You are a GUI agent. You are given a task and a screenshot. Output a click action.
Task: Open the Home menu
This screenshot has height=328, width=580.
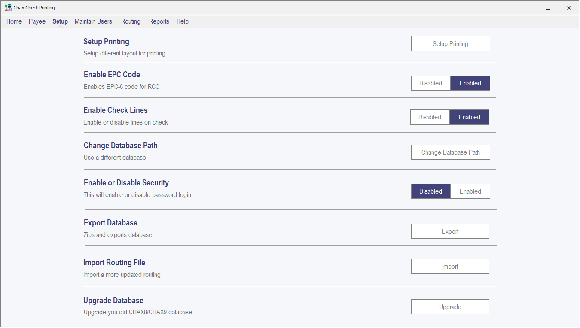(14, 21)
